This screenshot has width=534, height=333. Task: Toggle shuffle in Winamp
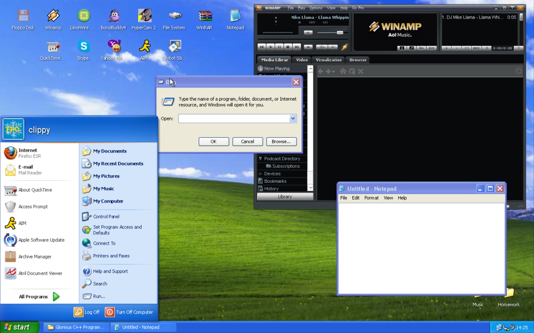321,47
